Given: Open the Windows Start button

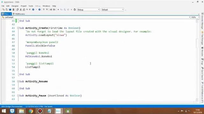Looking at the screenshot, I should click(4, 111).
